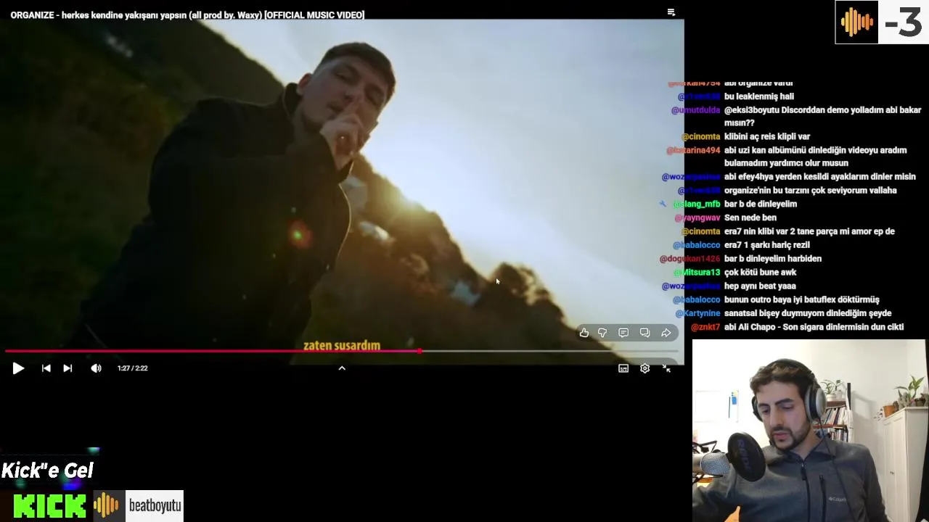This screenshot has width=929, height=522.
Task: Click username @umutdulda in chat
Action: (695, 110)
